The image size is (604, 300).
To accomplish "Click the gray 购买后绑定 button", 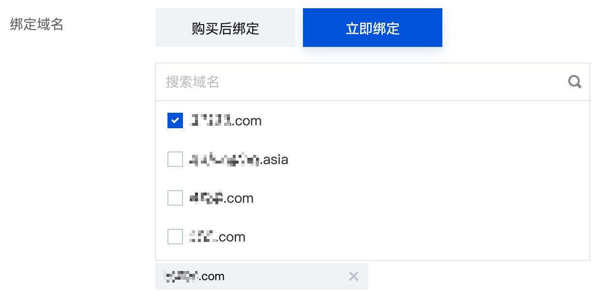I will coord(226,28).
